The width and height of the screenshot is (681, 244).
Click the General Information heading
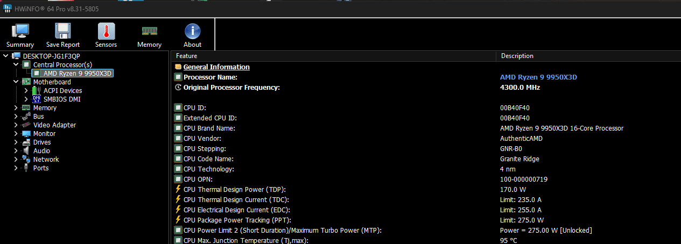[216, 67]
